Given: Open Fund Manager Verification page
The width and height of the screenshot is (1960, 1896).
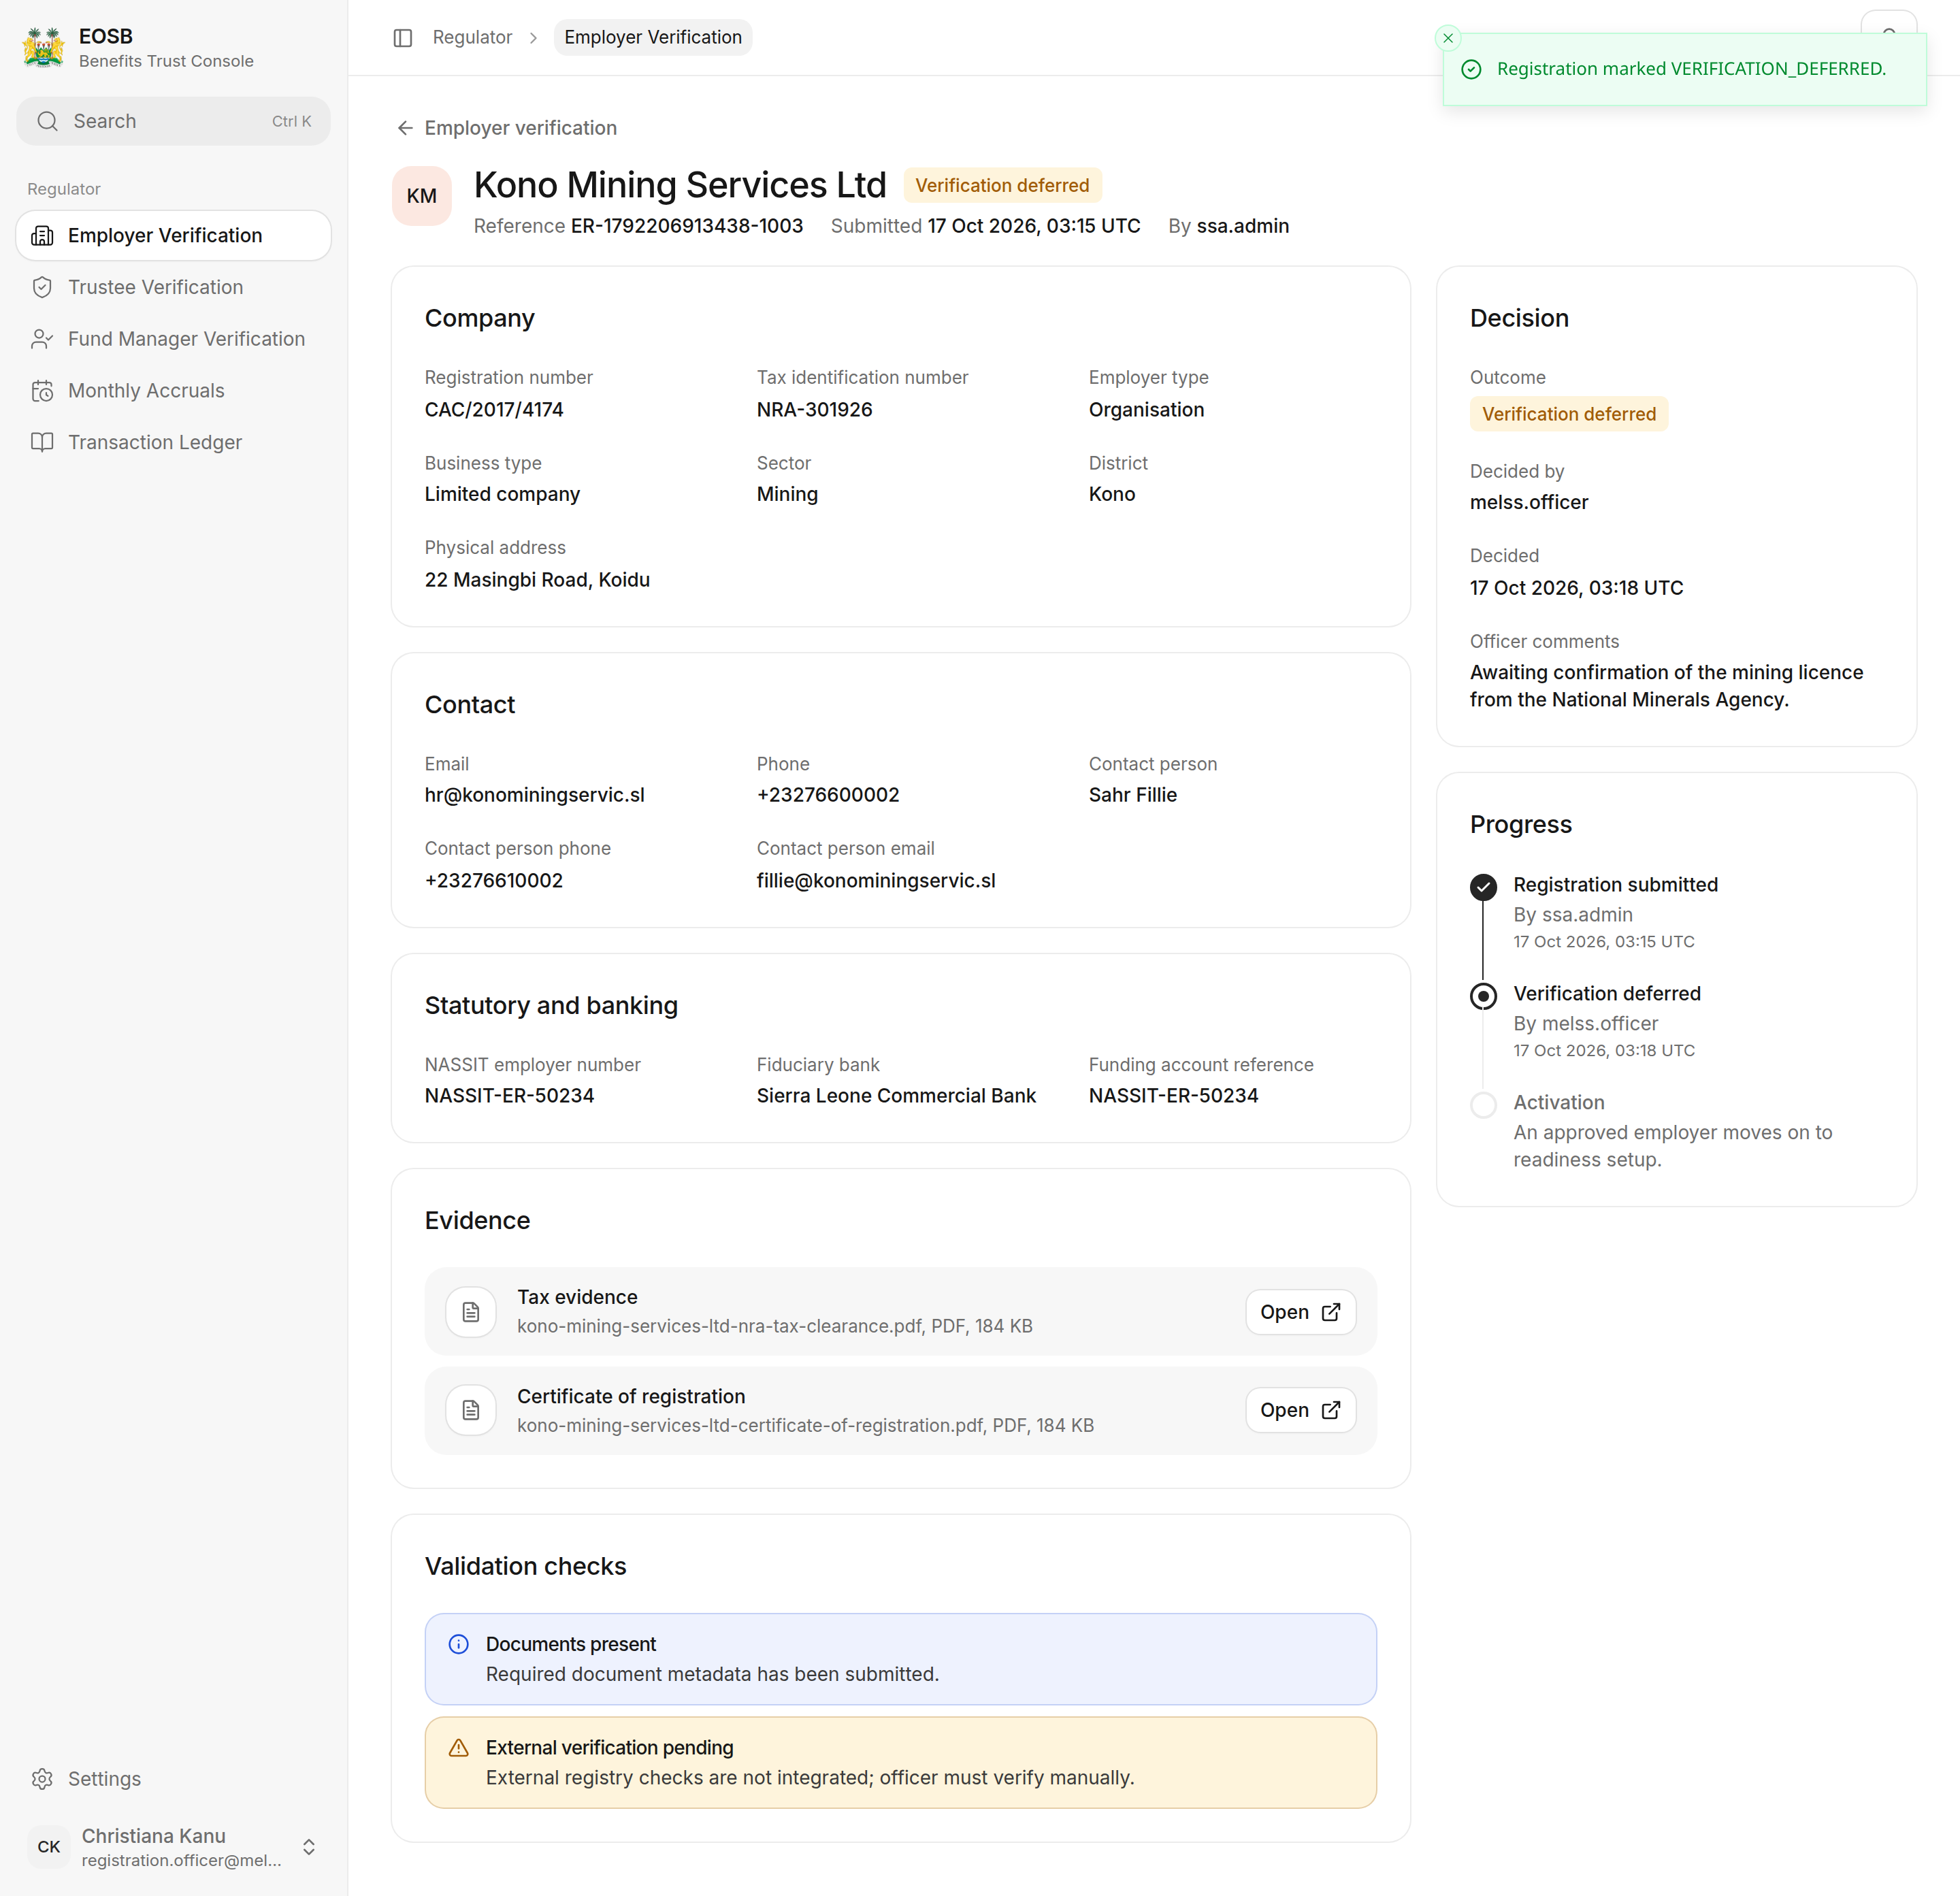Looking at the screenshot, I should point(174,340).
